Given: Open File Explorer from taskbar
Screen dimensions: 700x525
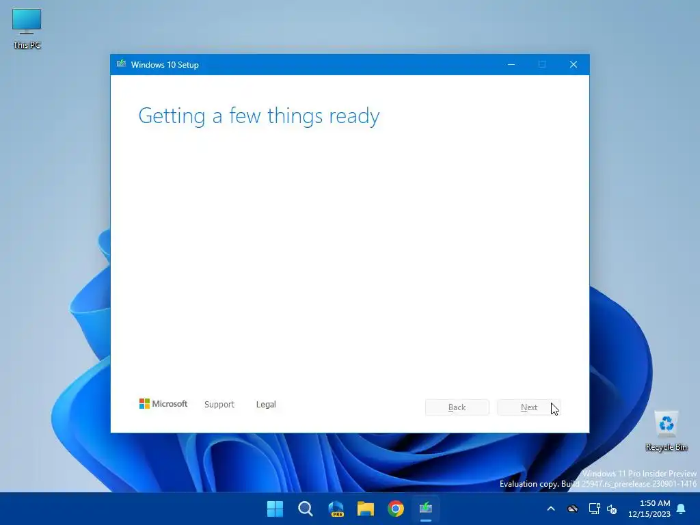Looking at the screenshot, I should pos(366,509).
